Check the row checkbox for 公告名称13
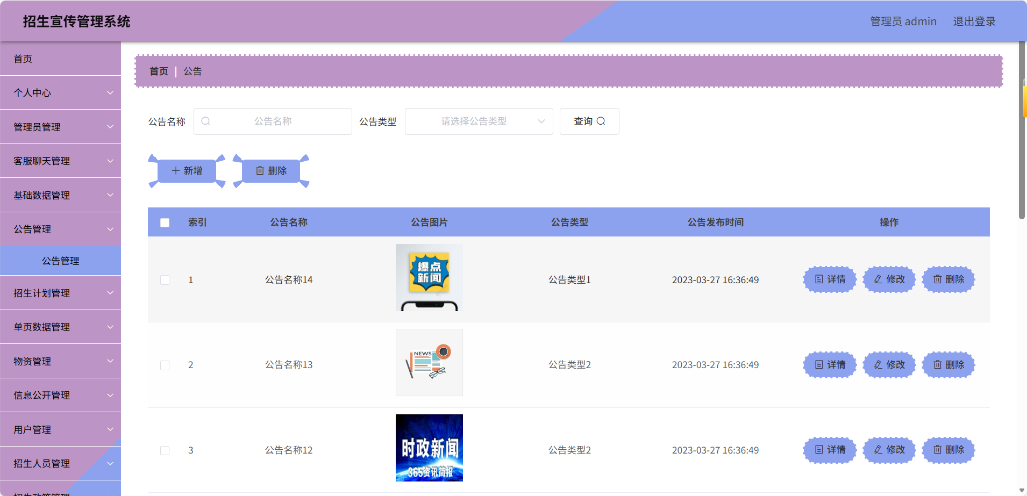Viewport: 1027px width, 496px height. (x=165, y=365)
